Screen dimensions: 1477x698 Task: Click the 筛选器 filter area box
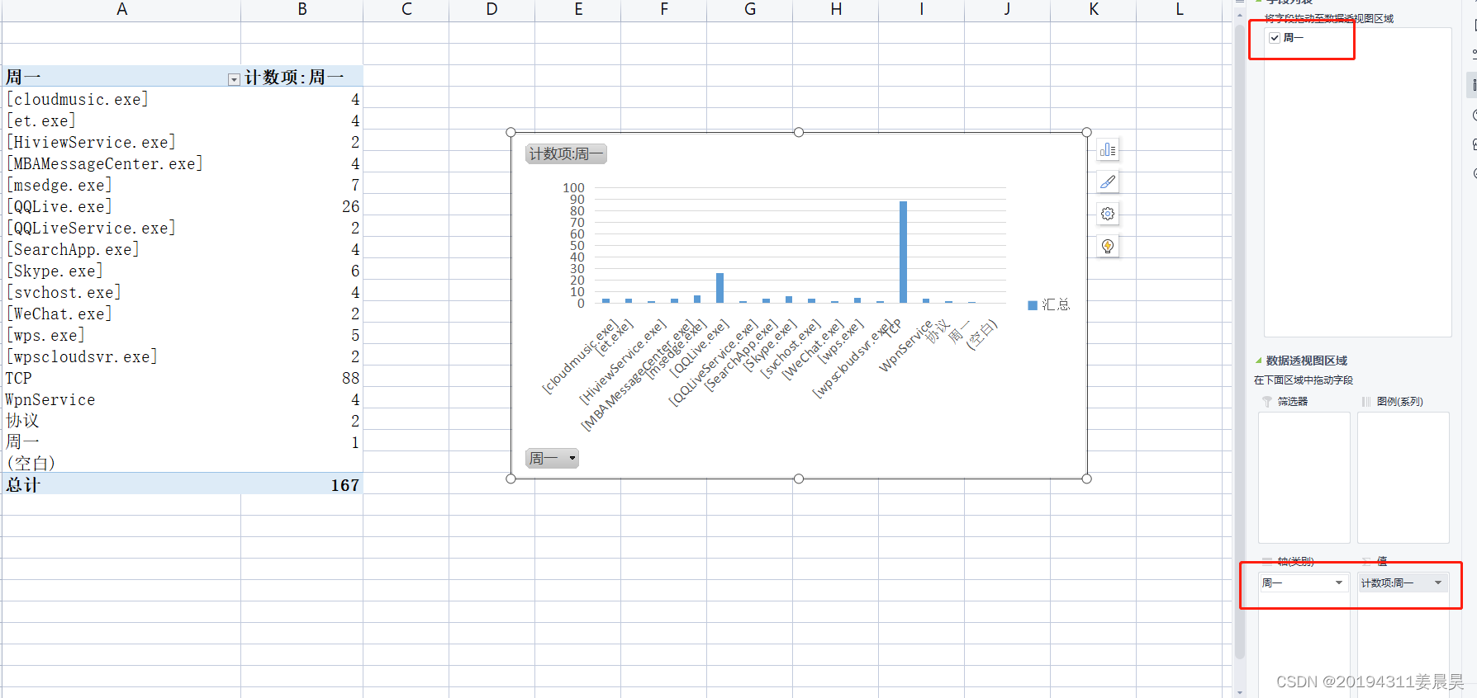pyautogui.click(x=1304, y=477)
